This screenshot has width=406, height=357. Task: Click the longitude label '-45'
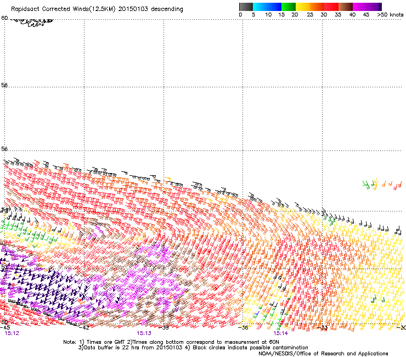[5, 328]
